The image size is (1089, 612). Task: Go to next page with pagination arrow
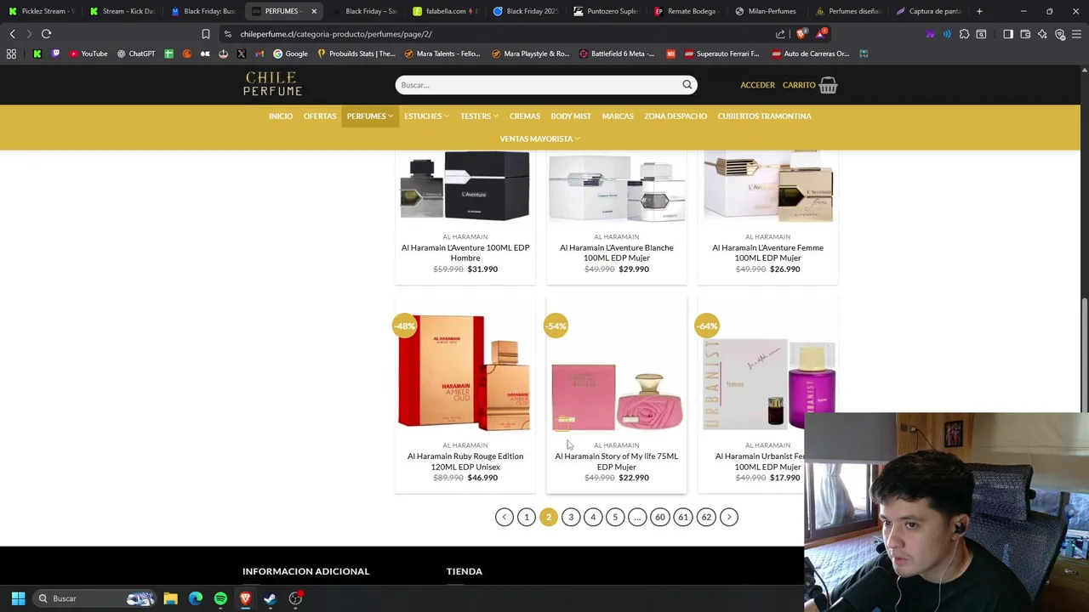click(729, 517)
